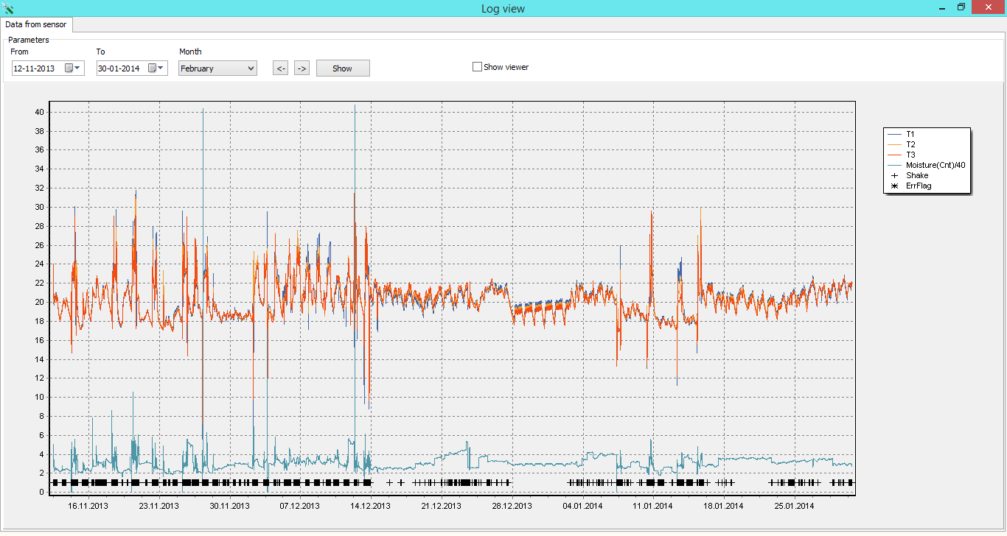Click the Shake legend entry
This screenshot has height=536, width=1007.
click(917, 175)
